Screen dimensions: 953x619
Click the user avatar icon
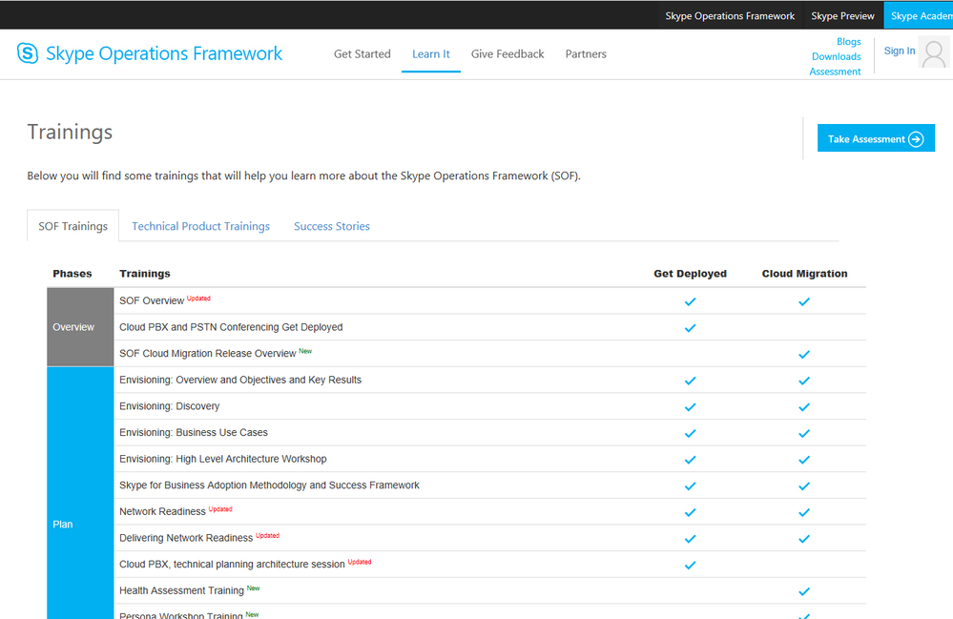coord(934,53)
